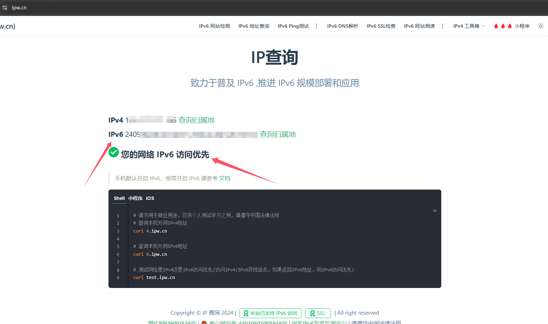Click the Copyright © IP 查询 2024 text
Image resolution: width=548 pixels, height=324 pixels.
click(202, 313)
